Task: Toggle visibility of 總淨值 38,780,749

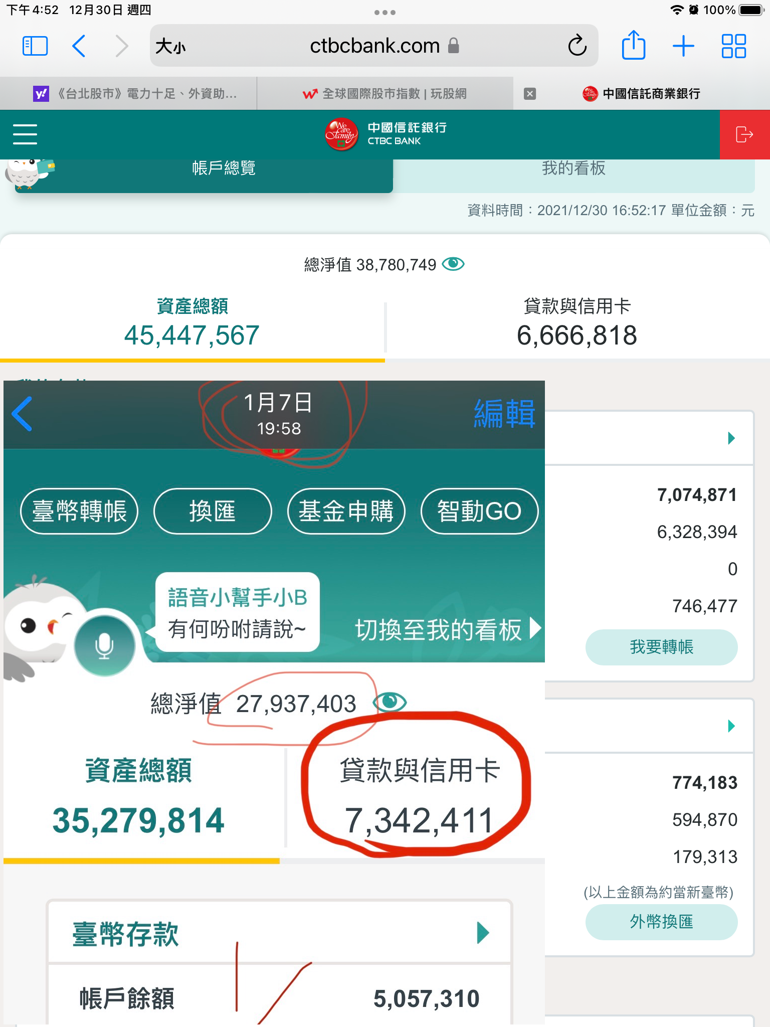Action: (x=453, y=264)
